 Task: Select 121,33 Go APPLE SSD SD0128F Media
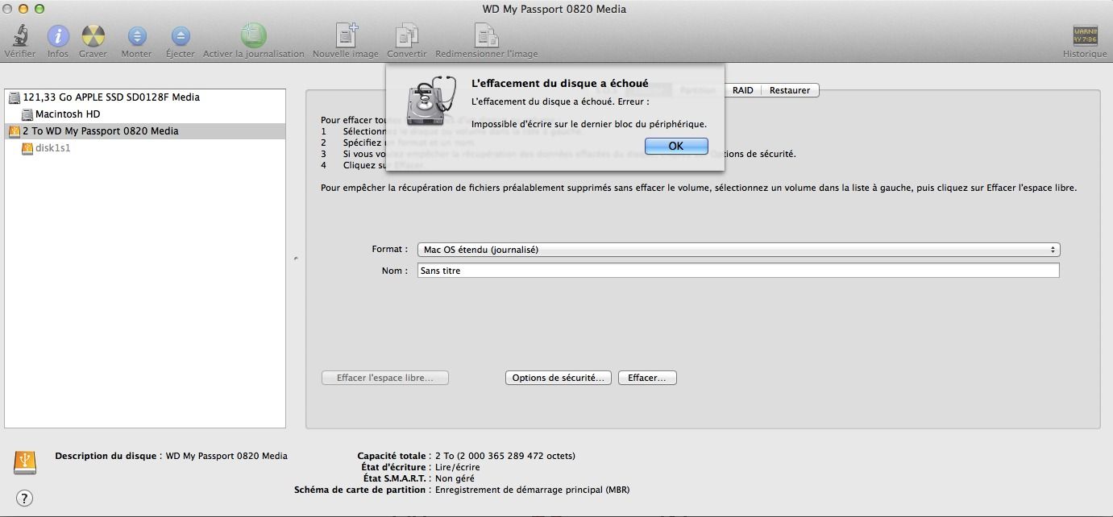145,97
